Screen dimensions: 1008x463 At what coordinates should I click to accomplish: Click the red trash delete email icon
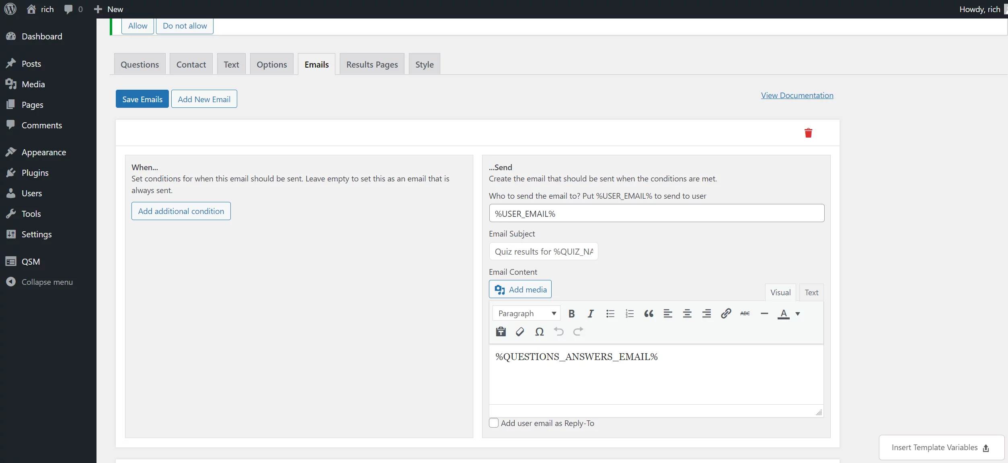pyautogui.click(x=808, y=133)
